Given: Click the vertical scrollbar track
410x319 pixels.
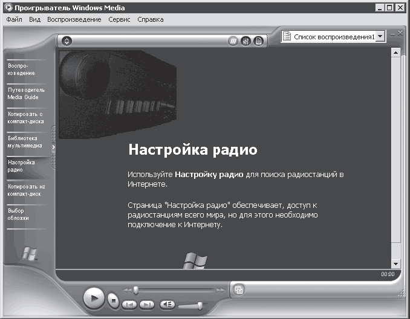Looking at the screenshot, I should pos(396,251).
